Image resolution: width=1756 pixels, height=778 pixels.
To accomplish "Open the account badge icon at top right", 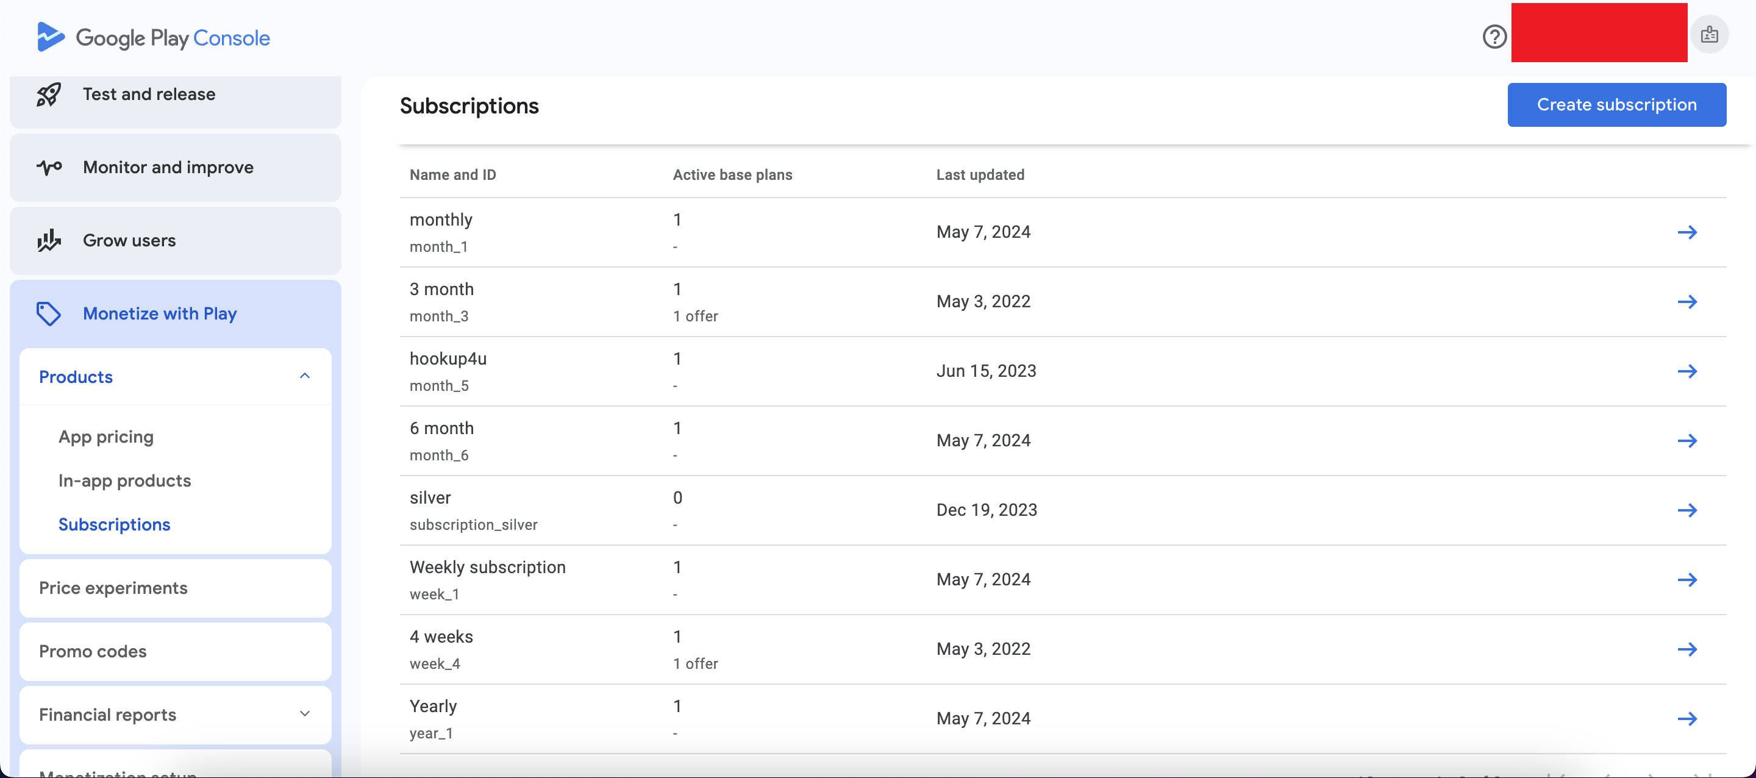I will (1709, 34).
